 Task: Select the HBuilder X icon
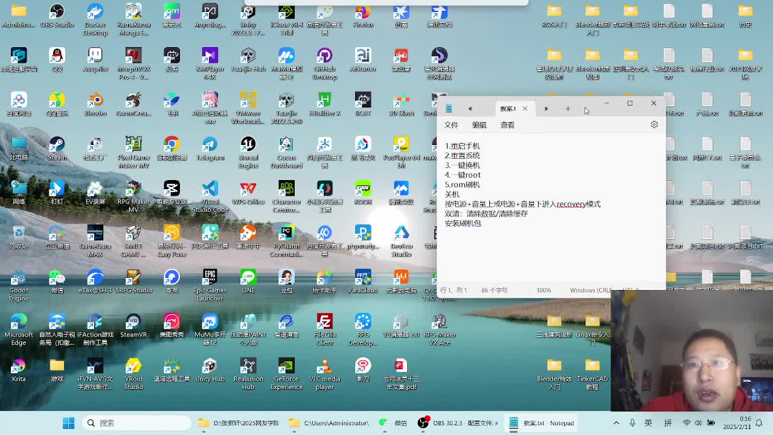pyautogui.click(x=324, y=105)
